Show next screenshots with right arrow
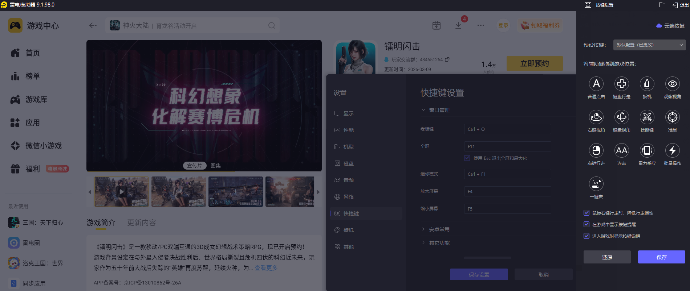This screenshot has height=291, width=690. pyautogui.click(x=318, y=192)
